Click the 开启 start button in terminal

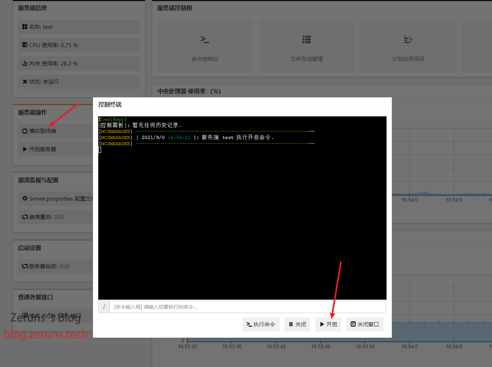pos(328,324)
